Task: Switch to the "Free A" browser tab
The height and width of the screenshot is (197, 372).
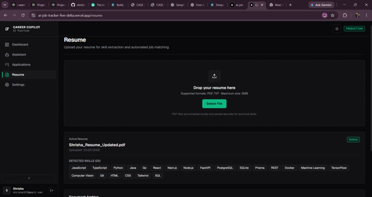Action: [x=198, y=5]
